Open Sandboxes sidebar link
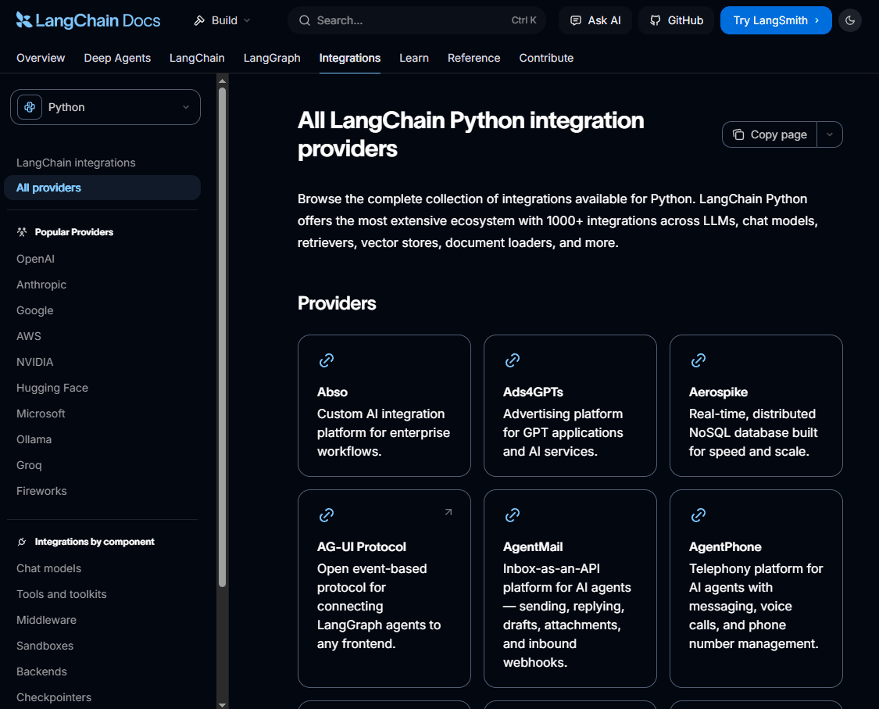Image resolution: width=879 pixels, height=709 pixels. (45, 646)
